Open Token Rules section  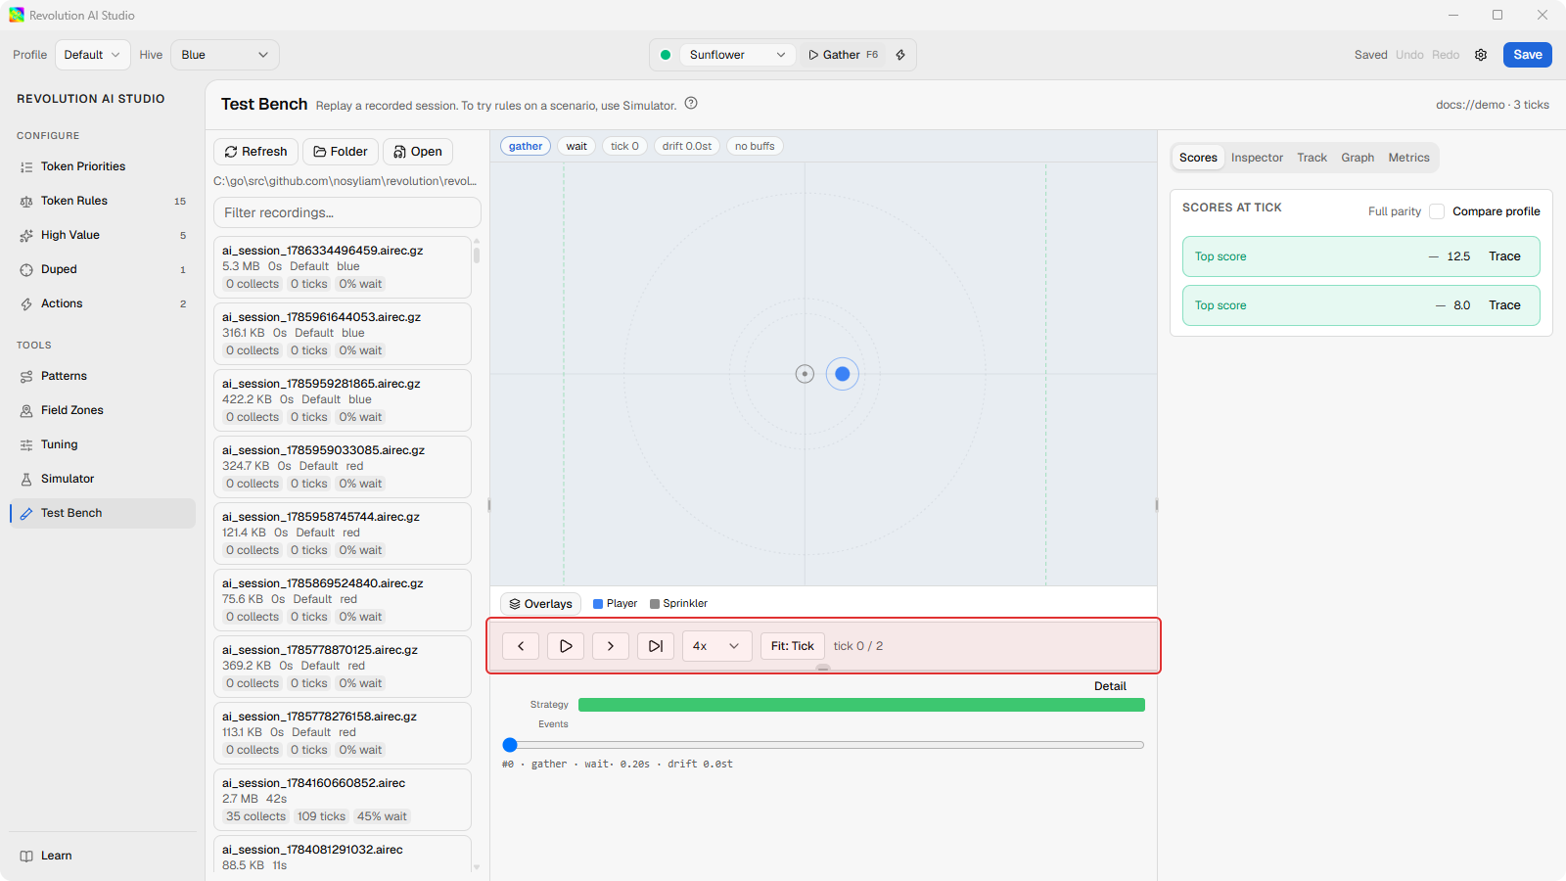[103, 201]
